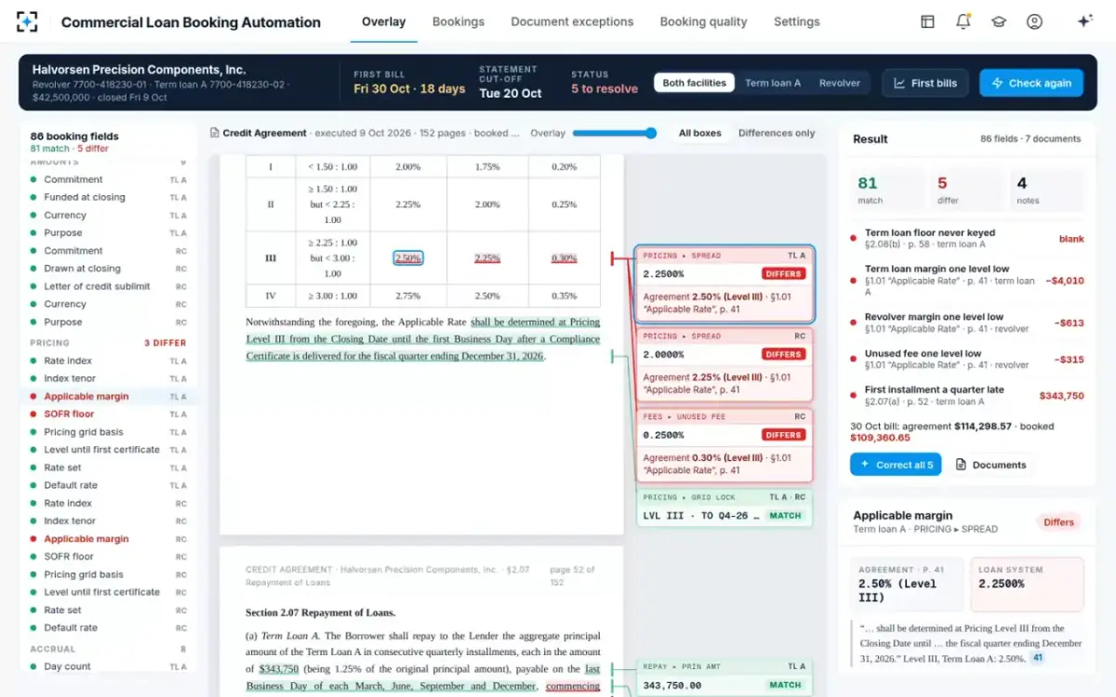Click the 5 to resolve status
Image resolution: width=1116 pixels, height=697 pixels.
604,89
